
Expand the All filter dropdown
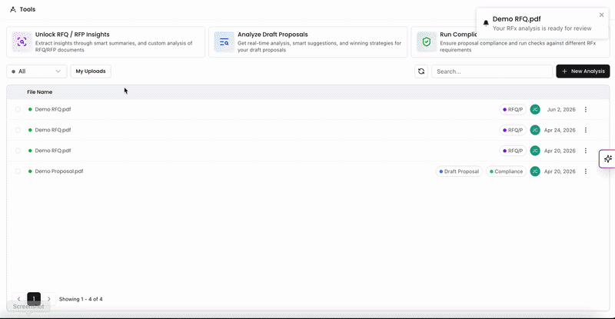tap(36, 71)
